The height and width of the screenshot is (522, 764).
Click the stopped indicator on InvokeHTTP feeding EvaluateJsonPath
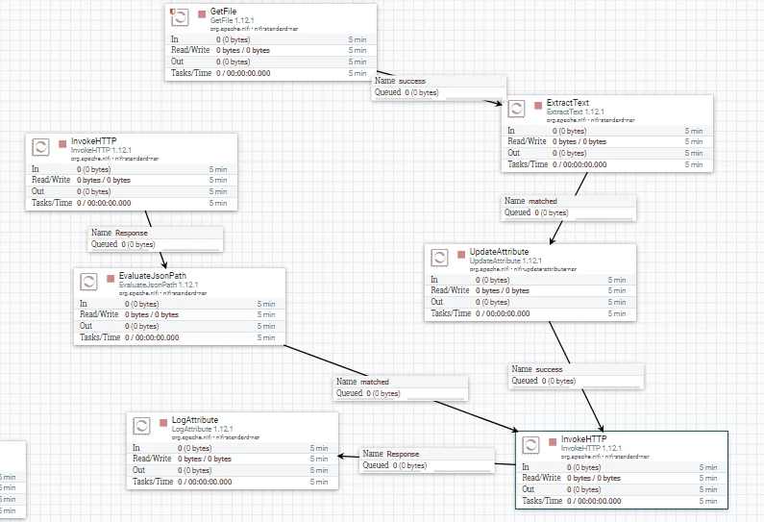click(62, 144)
